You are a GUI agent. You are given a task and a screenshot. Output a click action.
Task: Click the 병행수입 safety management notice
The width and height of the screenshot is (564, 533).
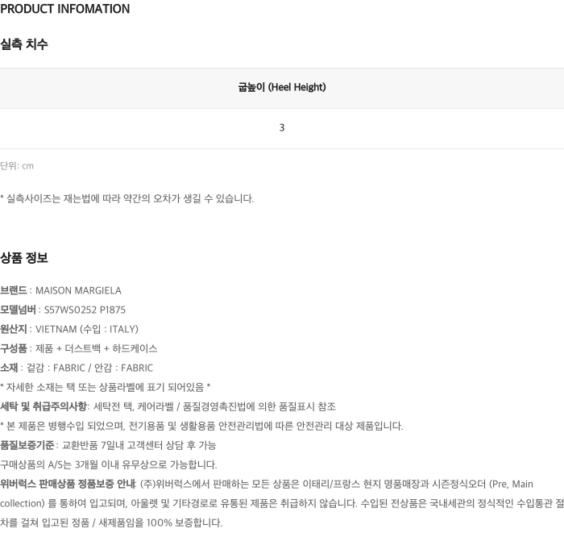click(x=201, y=426)
